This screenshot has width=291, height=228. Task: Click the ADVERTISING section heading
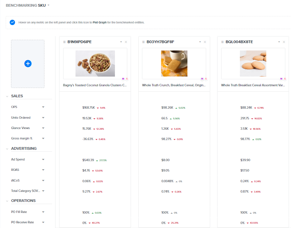pos(24,148)
